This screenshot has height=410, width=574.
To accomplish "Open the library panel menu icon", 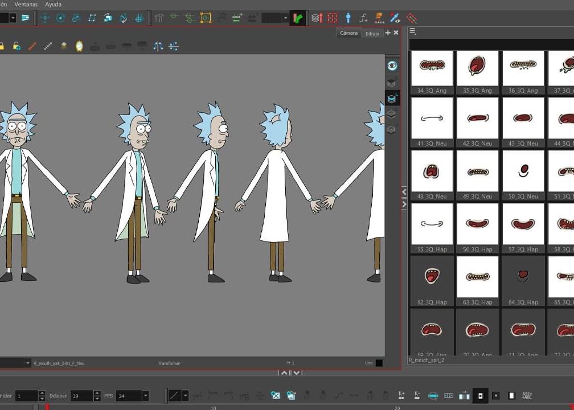I will pyautogui.click(x=413, y=31).
